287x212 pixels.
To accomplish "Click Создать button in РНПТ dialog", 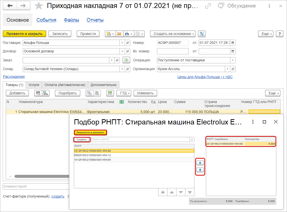I will tap(82, 139).
